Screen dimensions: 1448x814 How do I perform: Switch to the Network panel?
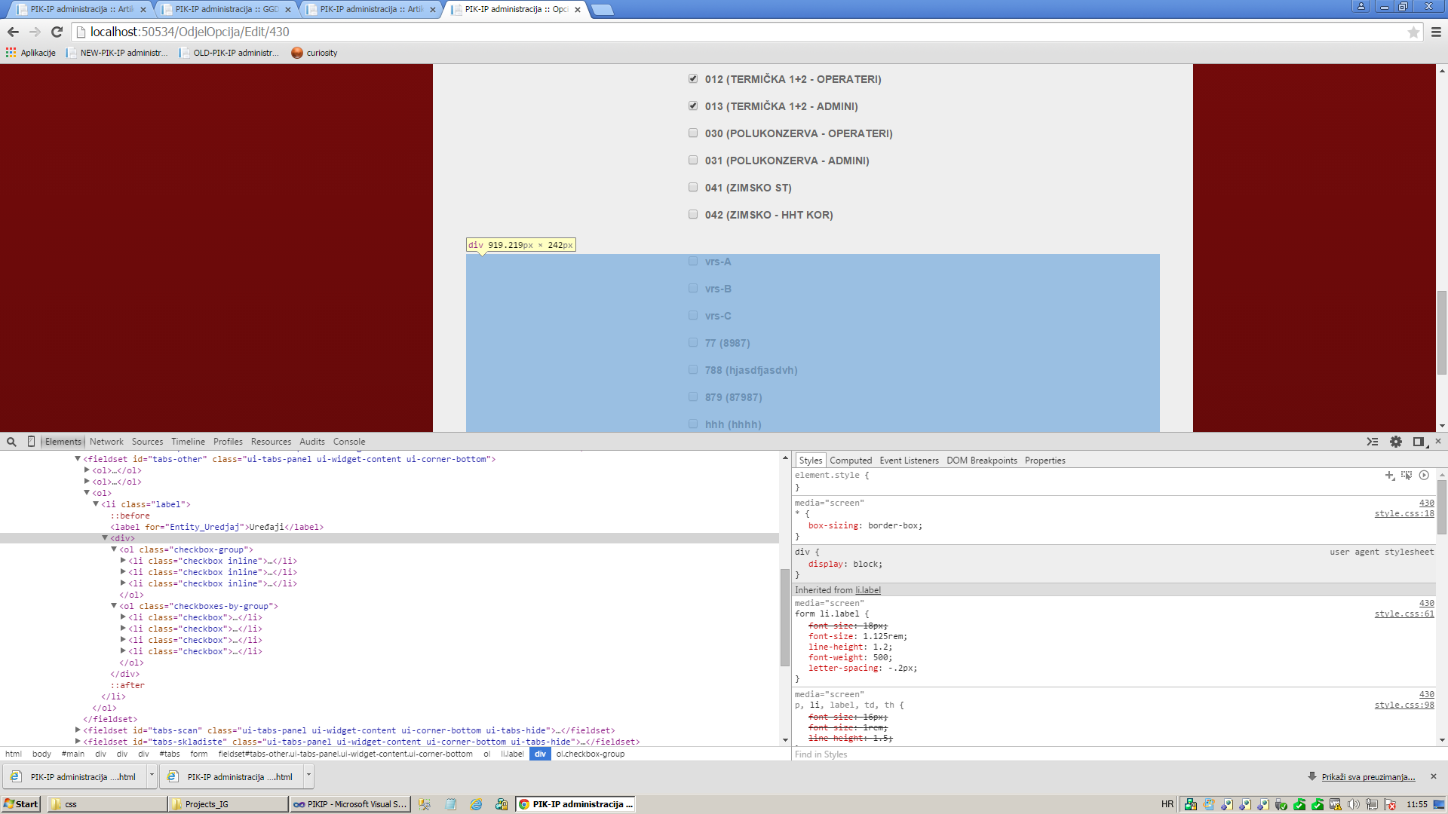106,442
